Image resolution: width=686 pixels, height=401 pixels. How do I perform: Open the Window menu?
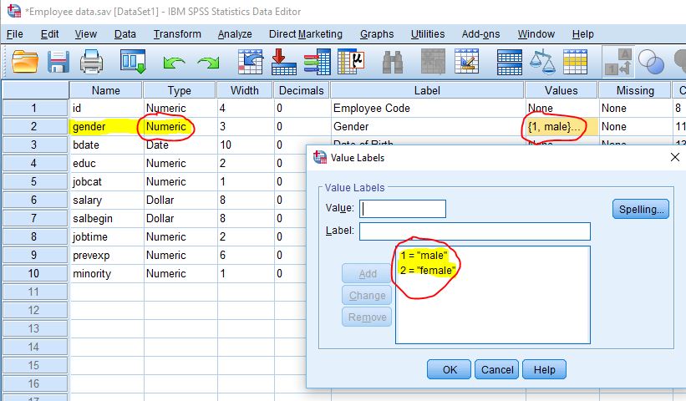pos(536,34)
